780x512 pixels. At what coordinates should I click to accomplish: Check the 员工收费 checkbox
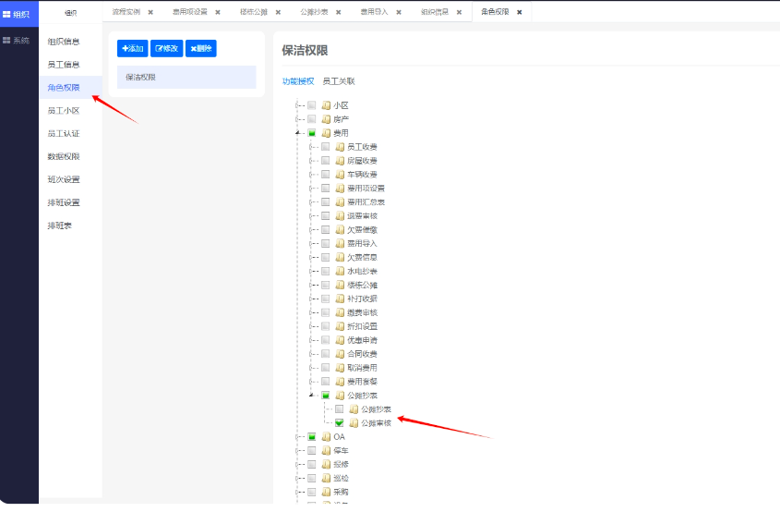(325, 146)
